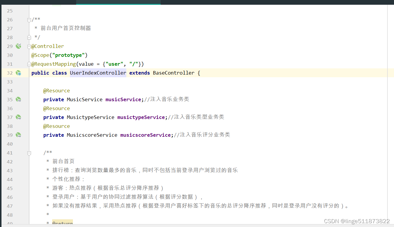
Task: Click the MusictypeService type name
Action: point(91,117)
